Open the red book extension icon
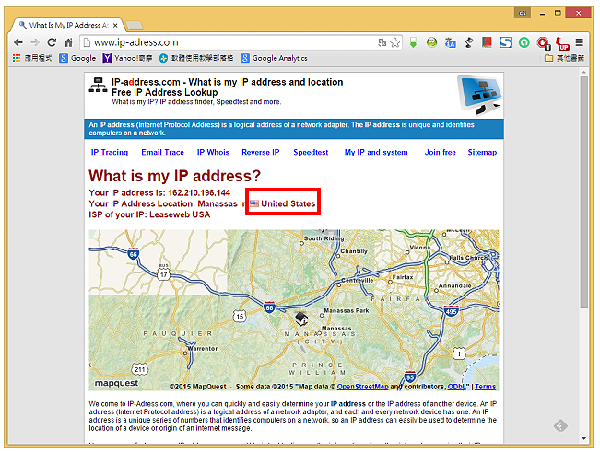 pos(487,42)
